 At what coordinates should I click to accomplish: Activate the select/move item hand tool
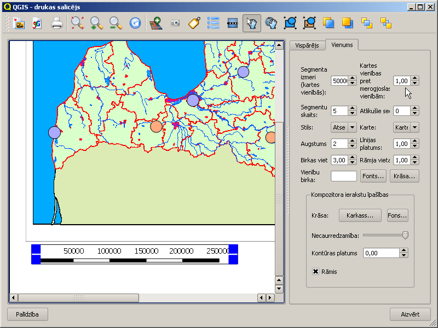[252, 24]
